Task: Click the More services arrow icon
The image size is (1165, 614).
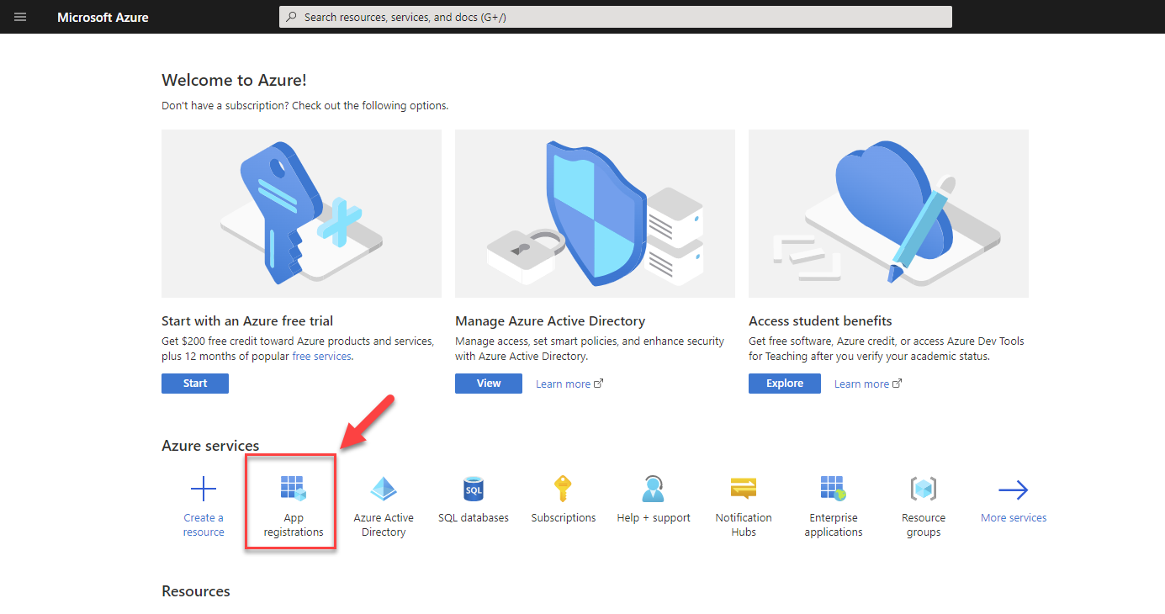Action: coord(1014,490)
